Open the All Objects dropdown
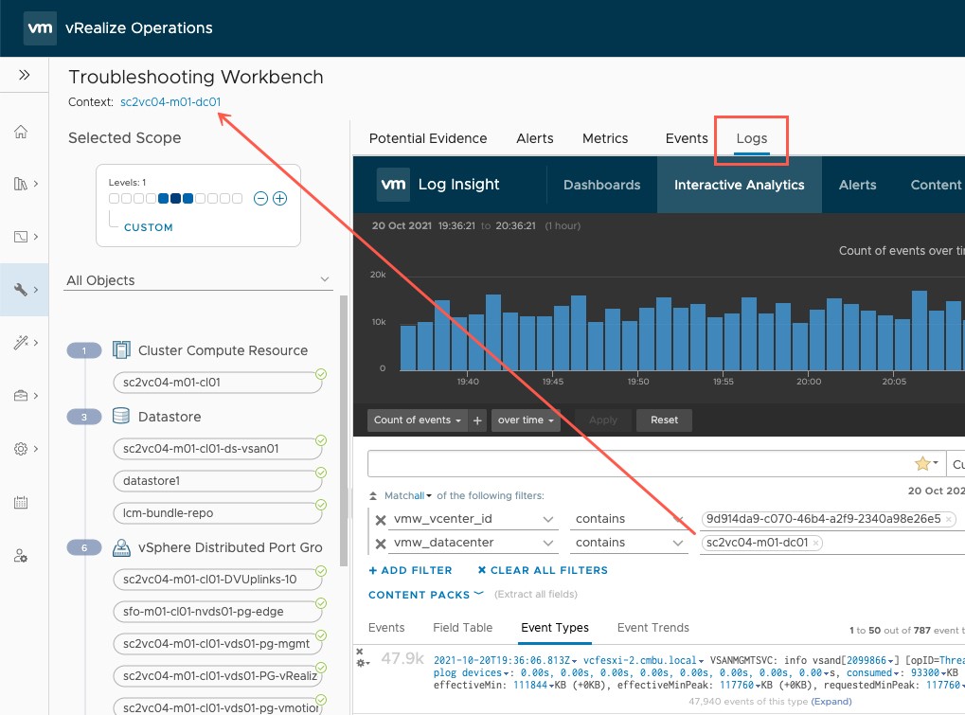The image size is (965, 715). click(x=199, y=280)
